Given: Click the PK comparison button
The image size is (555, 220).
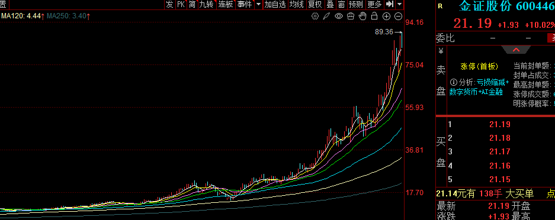Looking at the screenshot, I should 181,4.
